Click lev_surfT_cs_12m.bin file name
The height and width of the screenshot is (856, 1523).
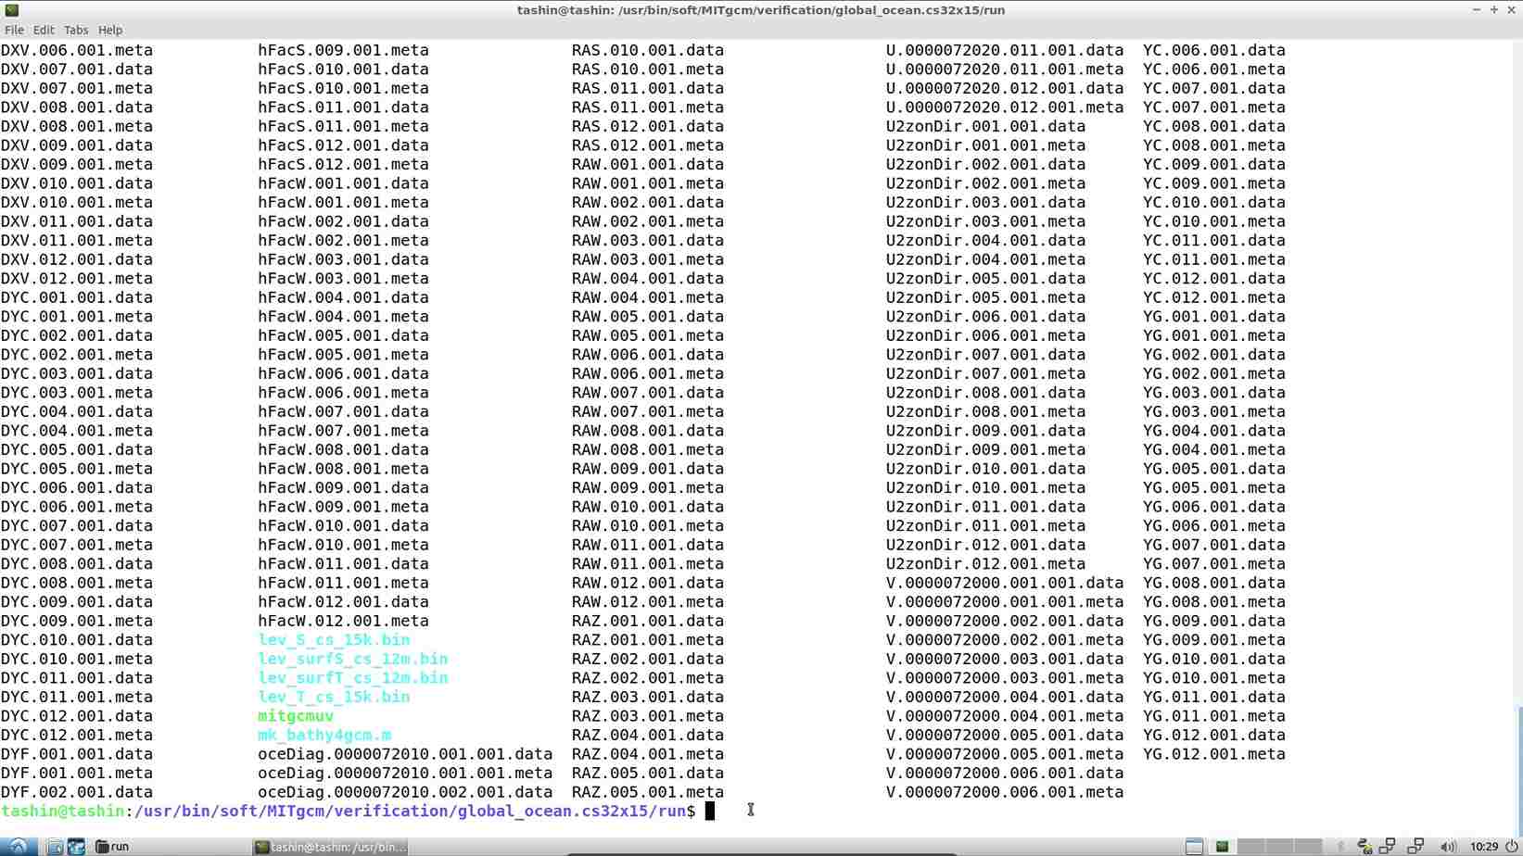(353, 678)
